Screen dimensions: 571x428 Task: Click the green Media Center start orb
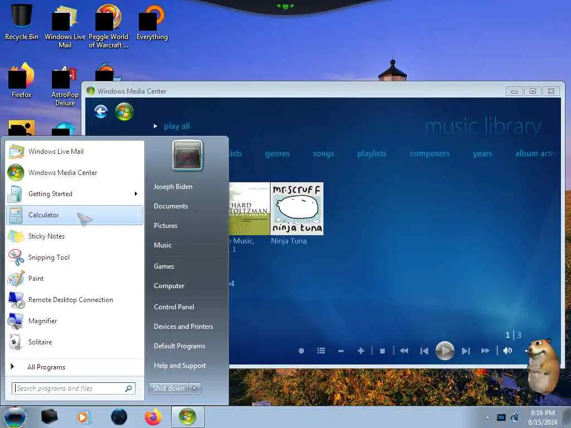point(124,111)
